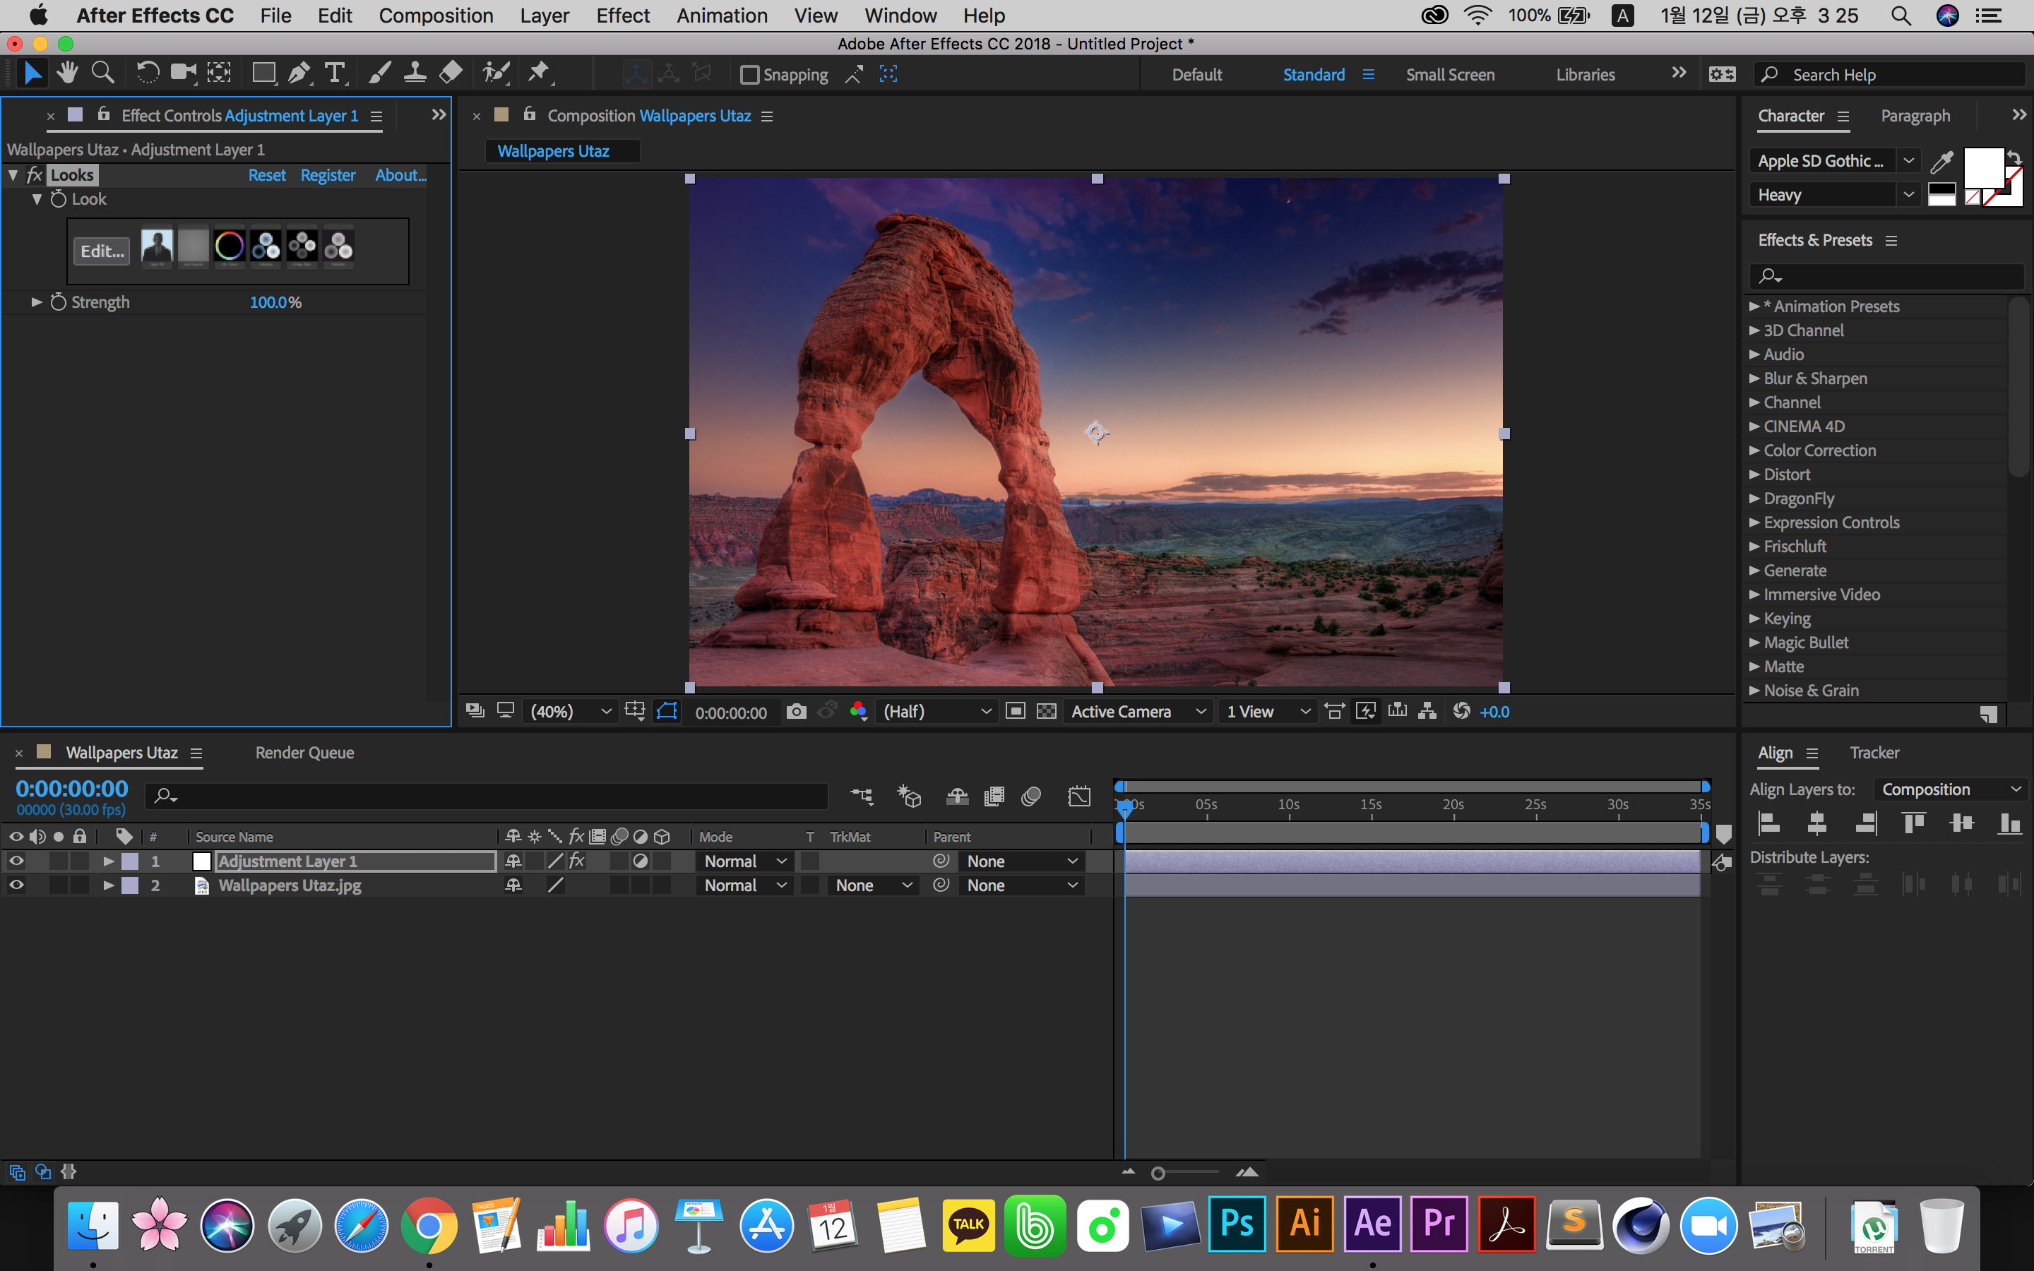Select the Roto Brush tool

click(496, 74)
